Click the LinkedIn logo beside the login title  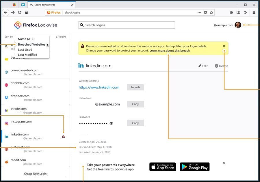point(81,66)
